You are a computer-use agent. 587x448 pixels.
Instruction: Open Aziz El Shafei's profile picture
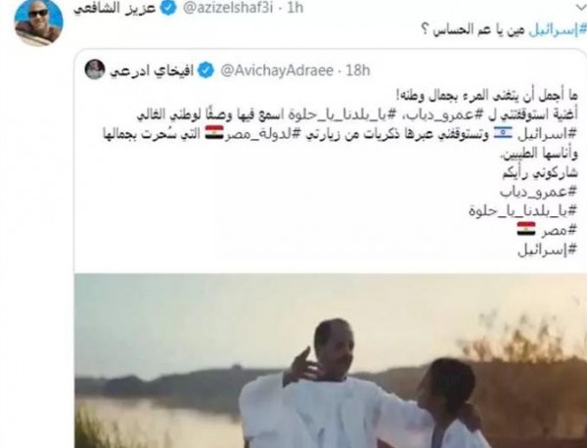click(x=38, y=22)
